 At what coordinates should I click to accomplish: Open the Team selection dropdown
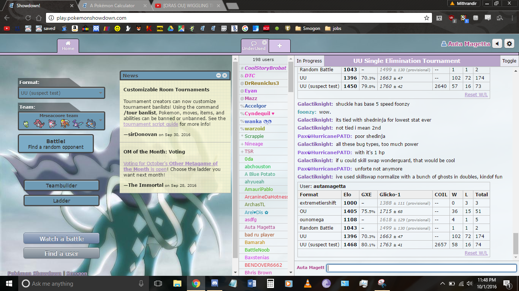click(x=62, y=121)
